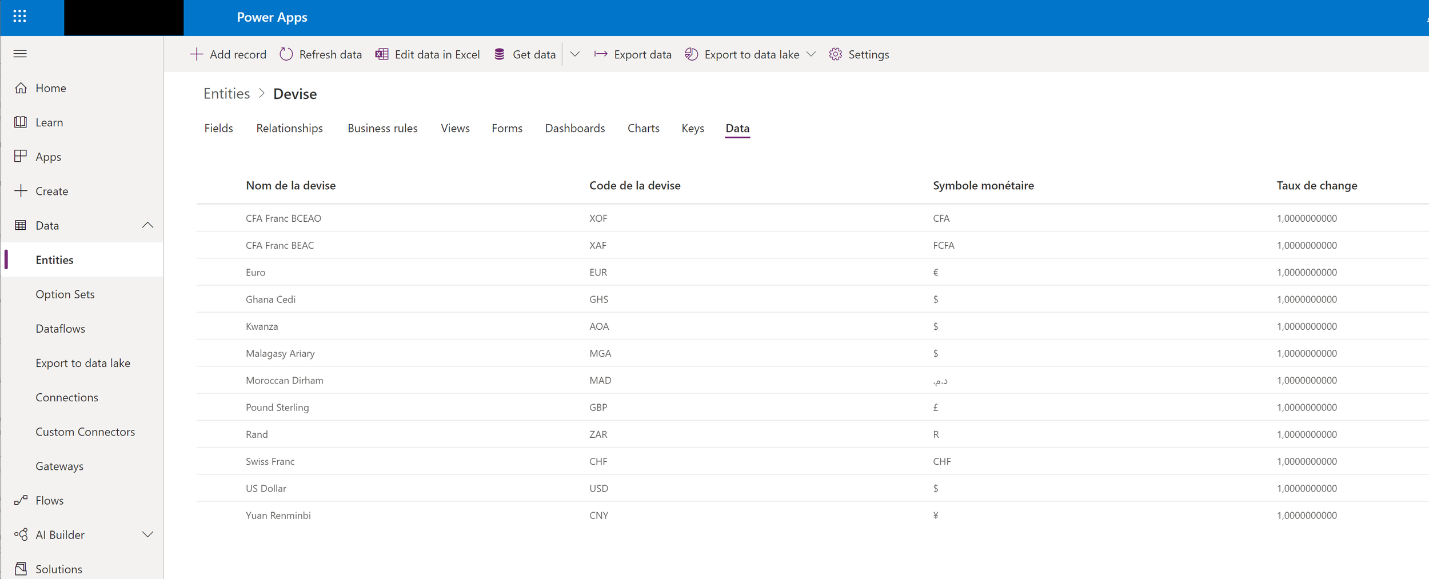Click the Export to data lake icon
This screenshot has height=579, width=1429.
692,54
